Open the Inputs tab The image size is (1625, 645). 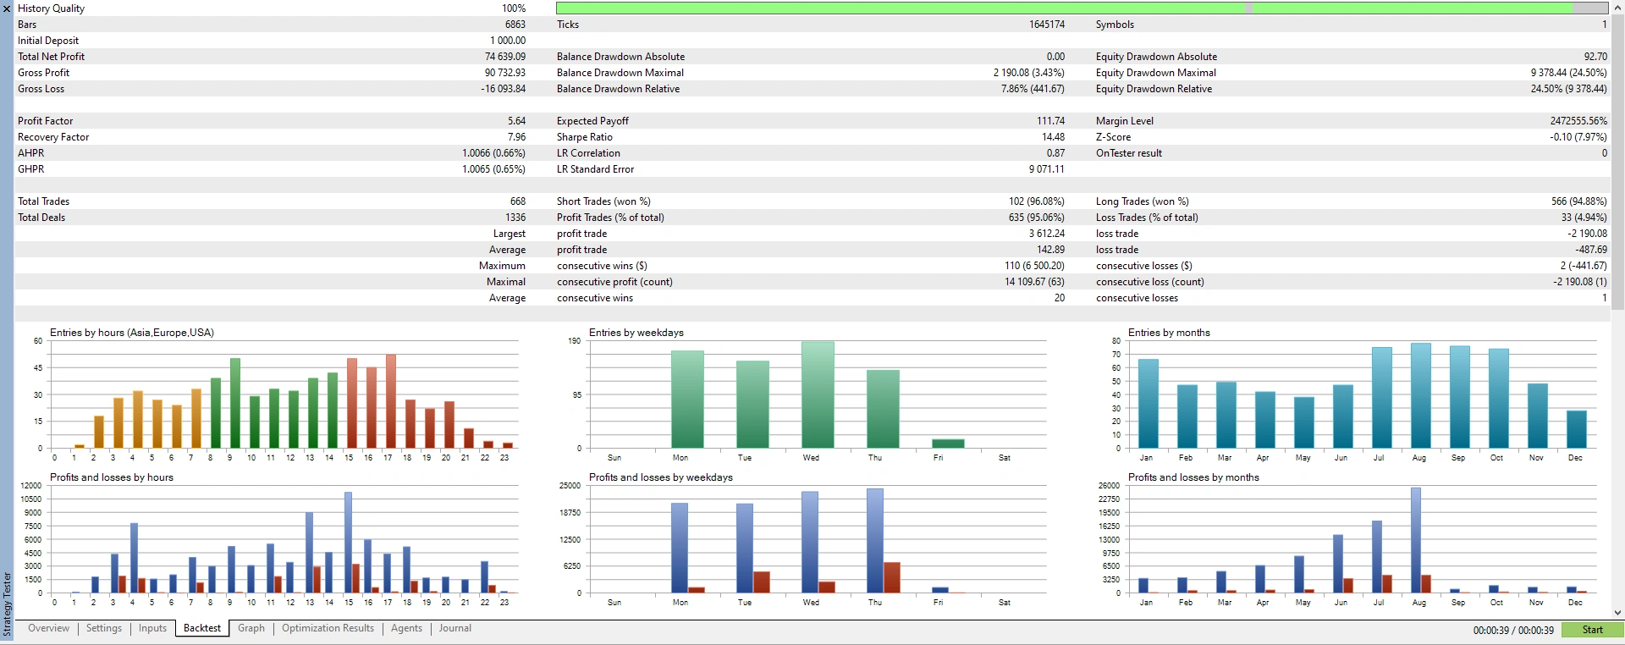pyautogui.click(x=152, y=628)
